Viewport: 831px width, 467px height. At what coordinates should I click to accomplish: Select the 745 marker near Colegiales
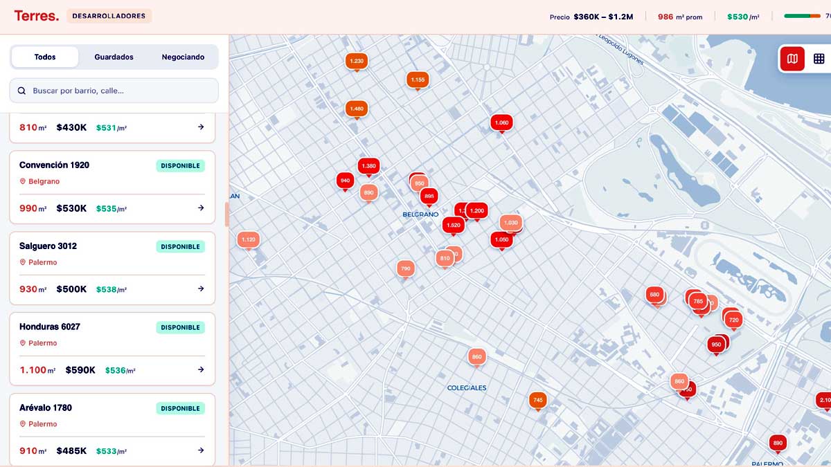click(x=537, y=399)
